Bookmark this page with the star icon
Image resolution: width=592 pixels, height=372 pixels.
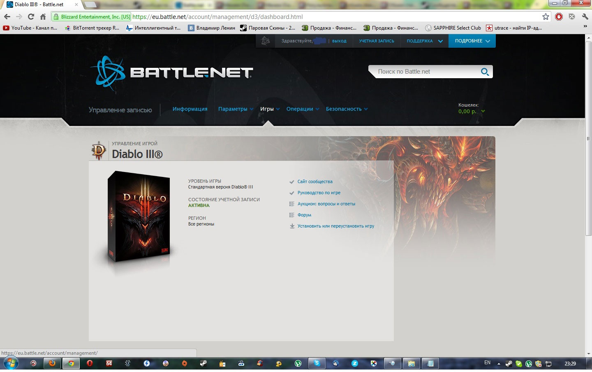tap(546, 17)
